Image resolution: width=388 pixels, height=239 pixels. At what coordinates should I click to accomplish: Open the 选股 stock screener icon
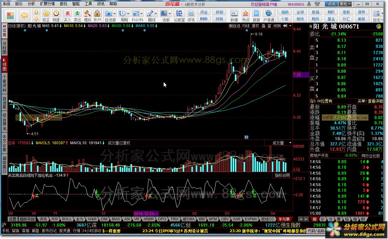coord(164,14)
